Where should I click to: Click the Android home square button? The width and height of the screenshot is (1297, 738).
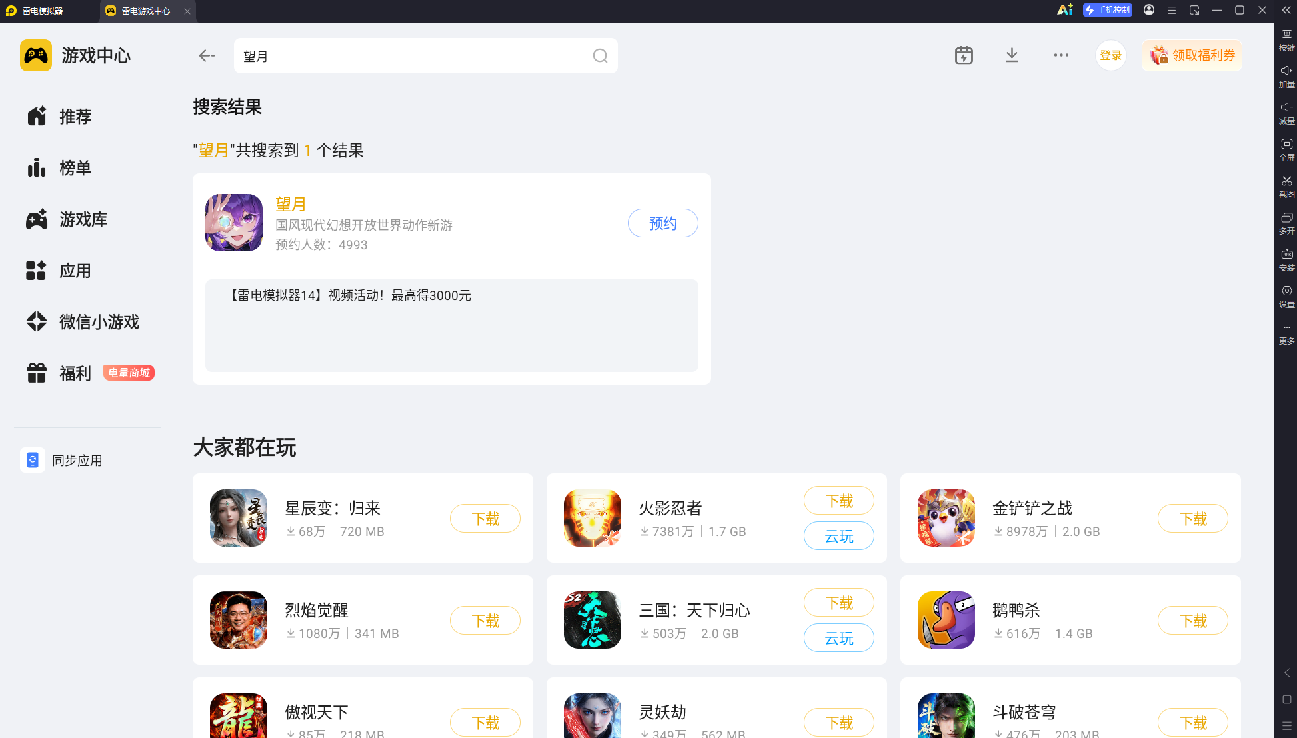pyautogui.click(x=1286, y=699)
